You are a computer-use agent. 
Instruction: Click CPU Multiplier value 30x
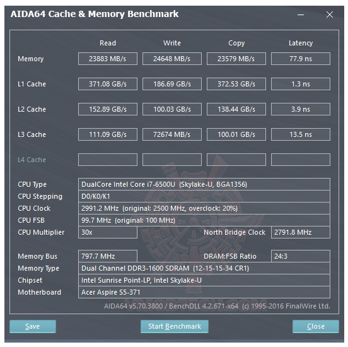click(x=108, y=232)
